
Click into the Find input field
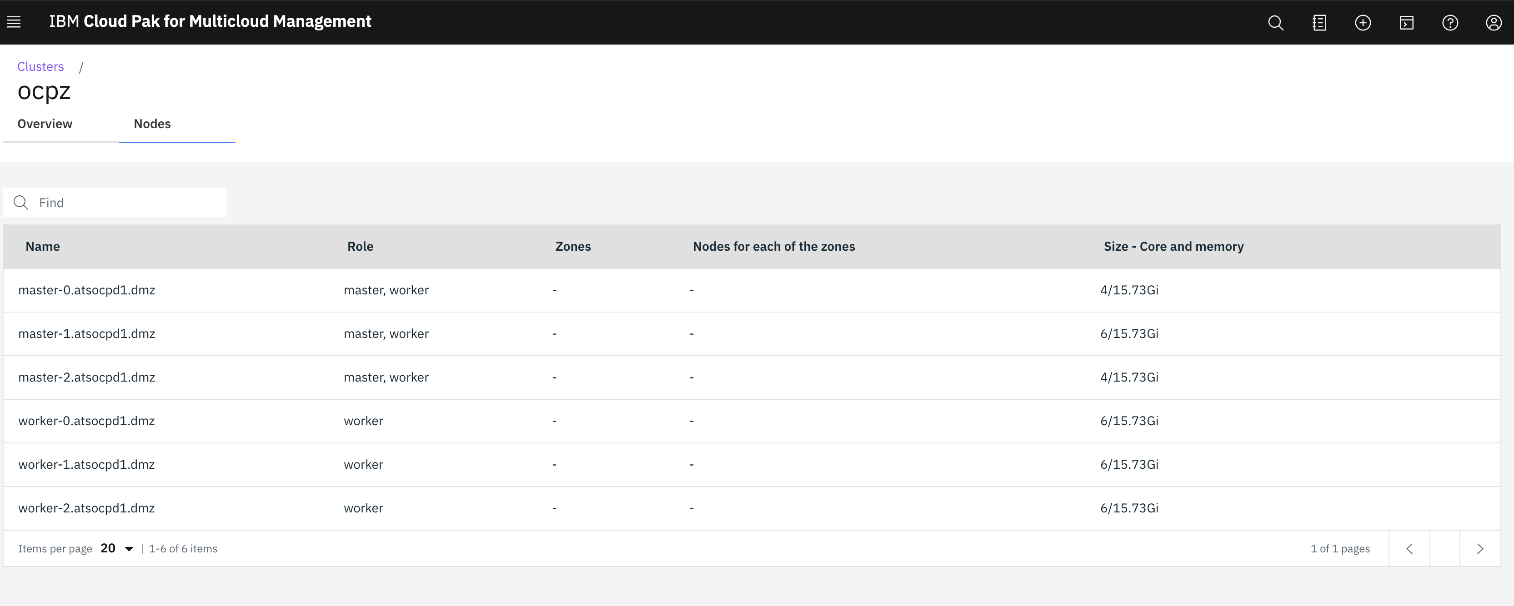tap(129, 203)
